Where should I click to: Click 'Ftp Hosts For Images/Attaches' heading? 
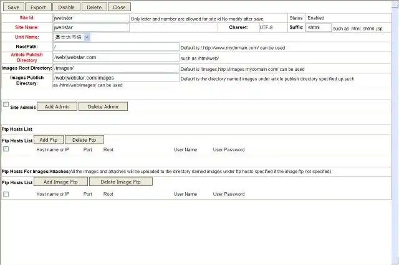[35, 172]
